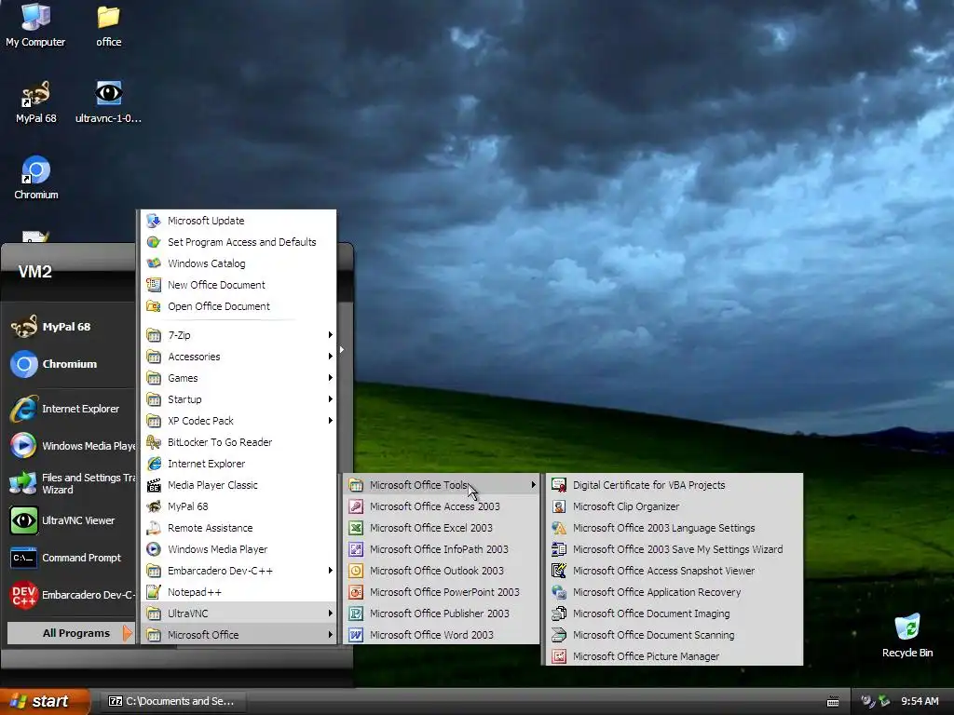The height and width of the screenshot is (715, 954).
Task: Select the office folder on desktop
Action: (108, 25)
